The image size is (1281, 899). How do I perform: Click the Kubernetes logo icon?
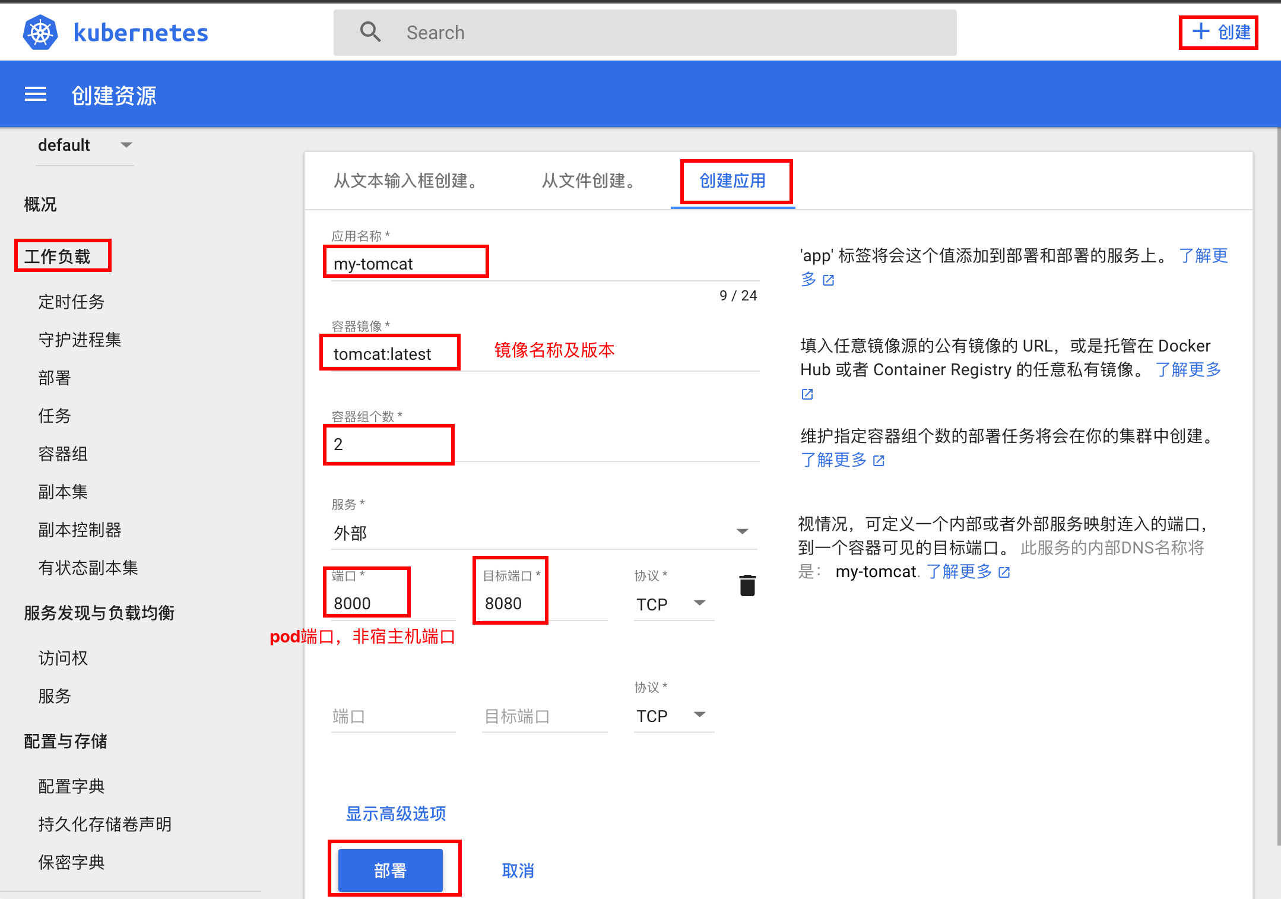tap(40, 33)
